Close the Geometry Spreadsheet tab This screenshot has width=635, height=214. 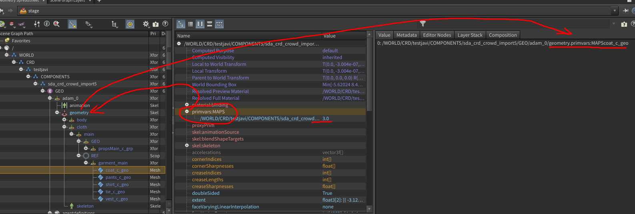click(43, 1)
